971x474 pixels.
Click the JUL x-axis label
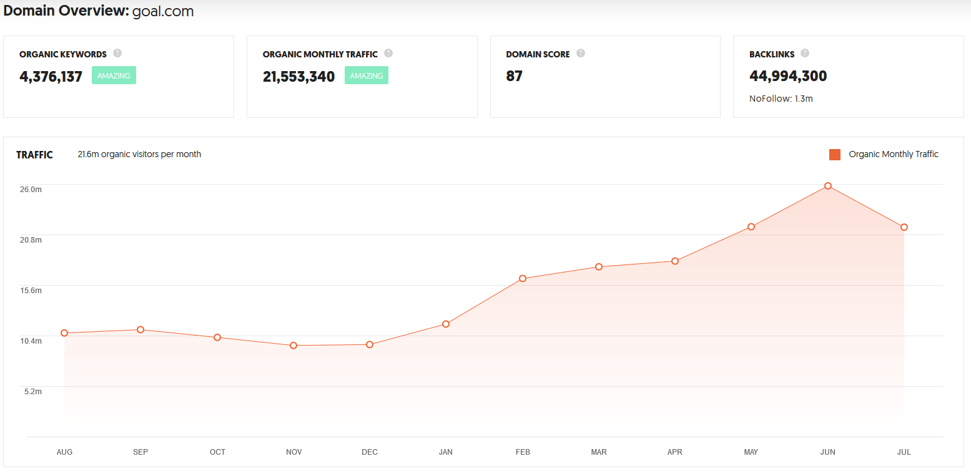pyautogui.click(x=904, y=452)
